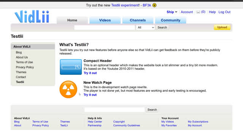
Task: Switch to the Community tab
Action: pyautogui.click(x=170, y=20)
